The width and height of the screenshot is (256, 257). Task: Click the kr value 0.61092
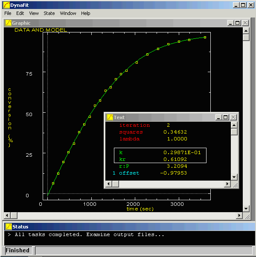[175, 159]
